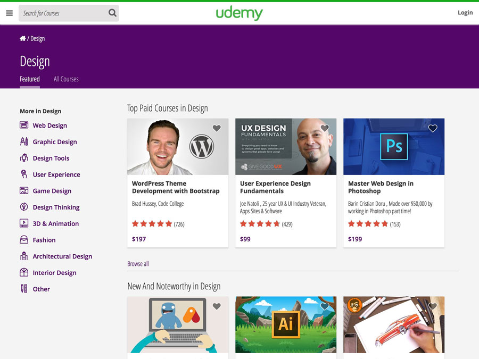This screenshot has height=359, width=479.
Task: Click the $197 course price
Action: [x=139, y=239]
